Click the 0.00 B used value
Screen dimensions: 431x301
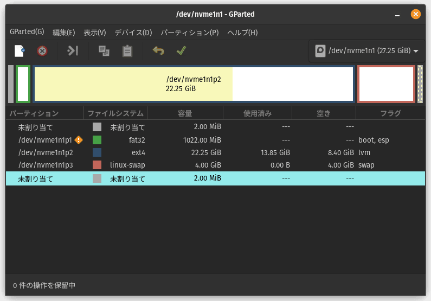280,165
